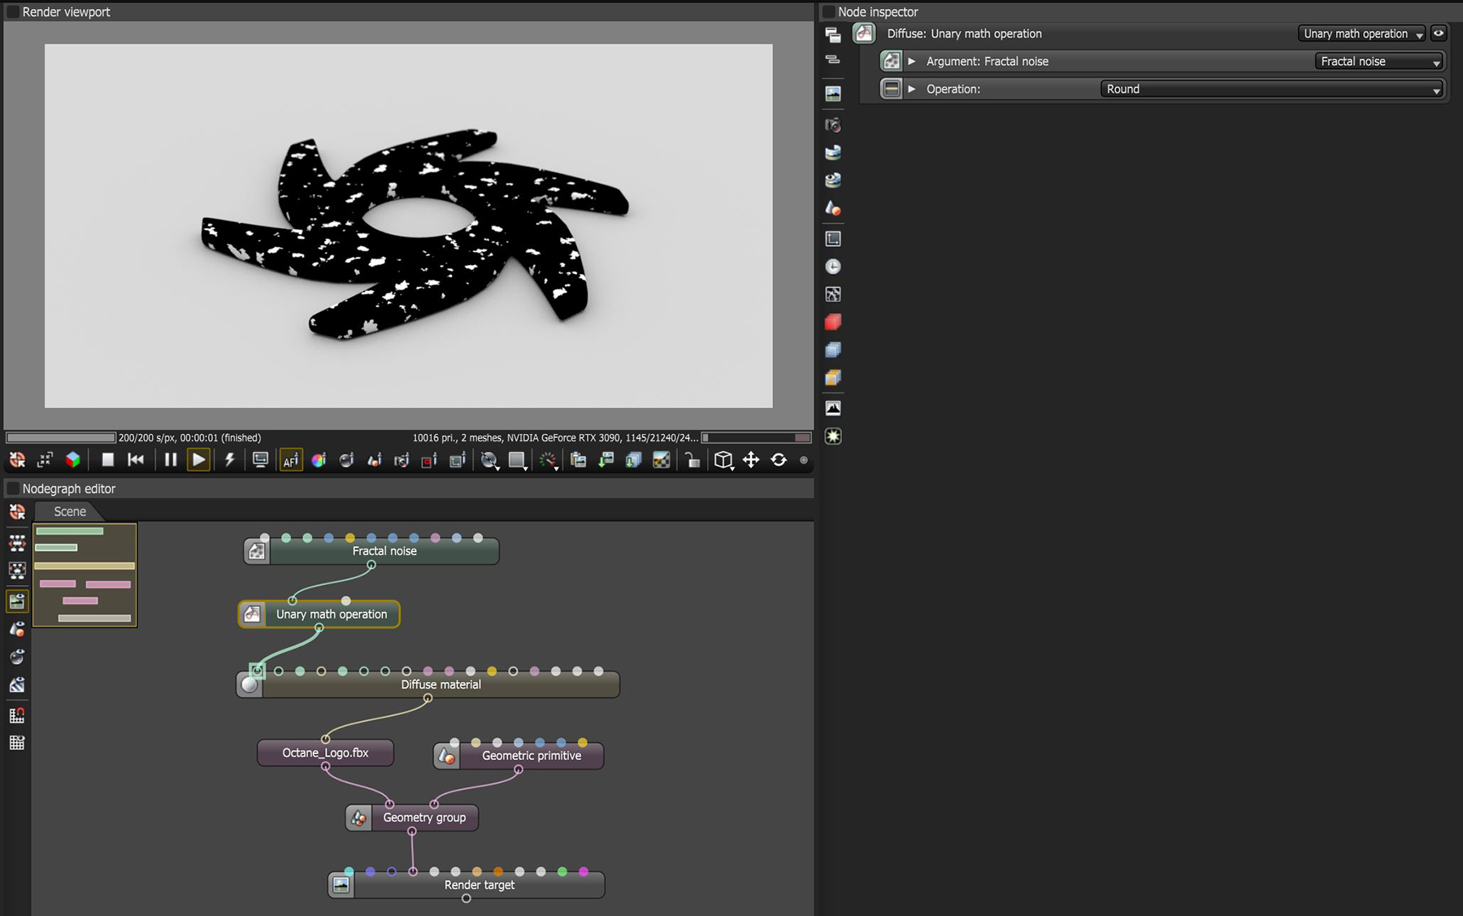Select the Diffuse material node
1463x916 pixels.
coord(428,684)
